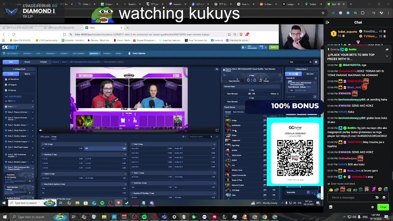Collapse the 1X2. 3 map market
Image resolution: width=393 pixels, height=221 pixels.
pyautogui.click(x=125, y=144)
